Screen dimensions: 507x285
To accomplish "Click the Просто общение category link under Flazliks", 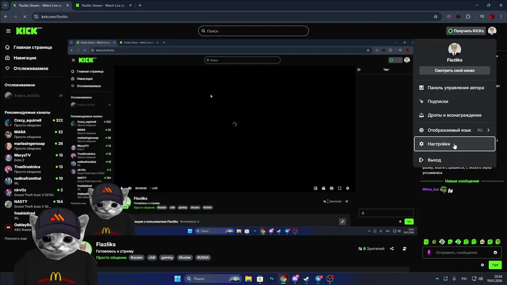I will coord(111,257).
